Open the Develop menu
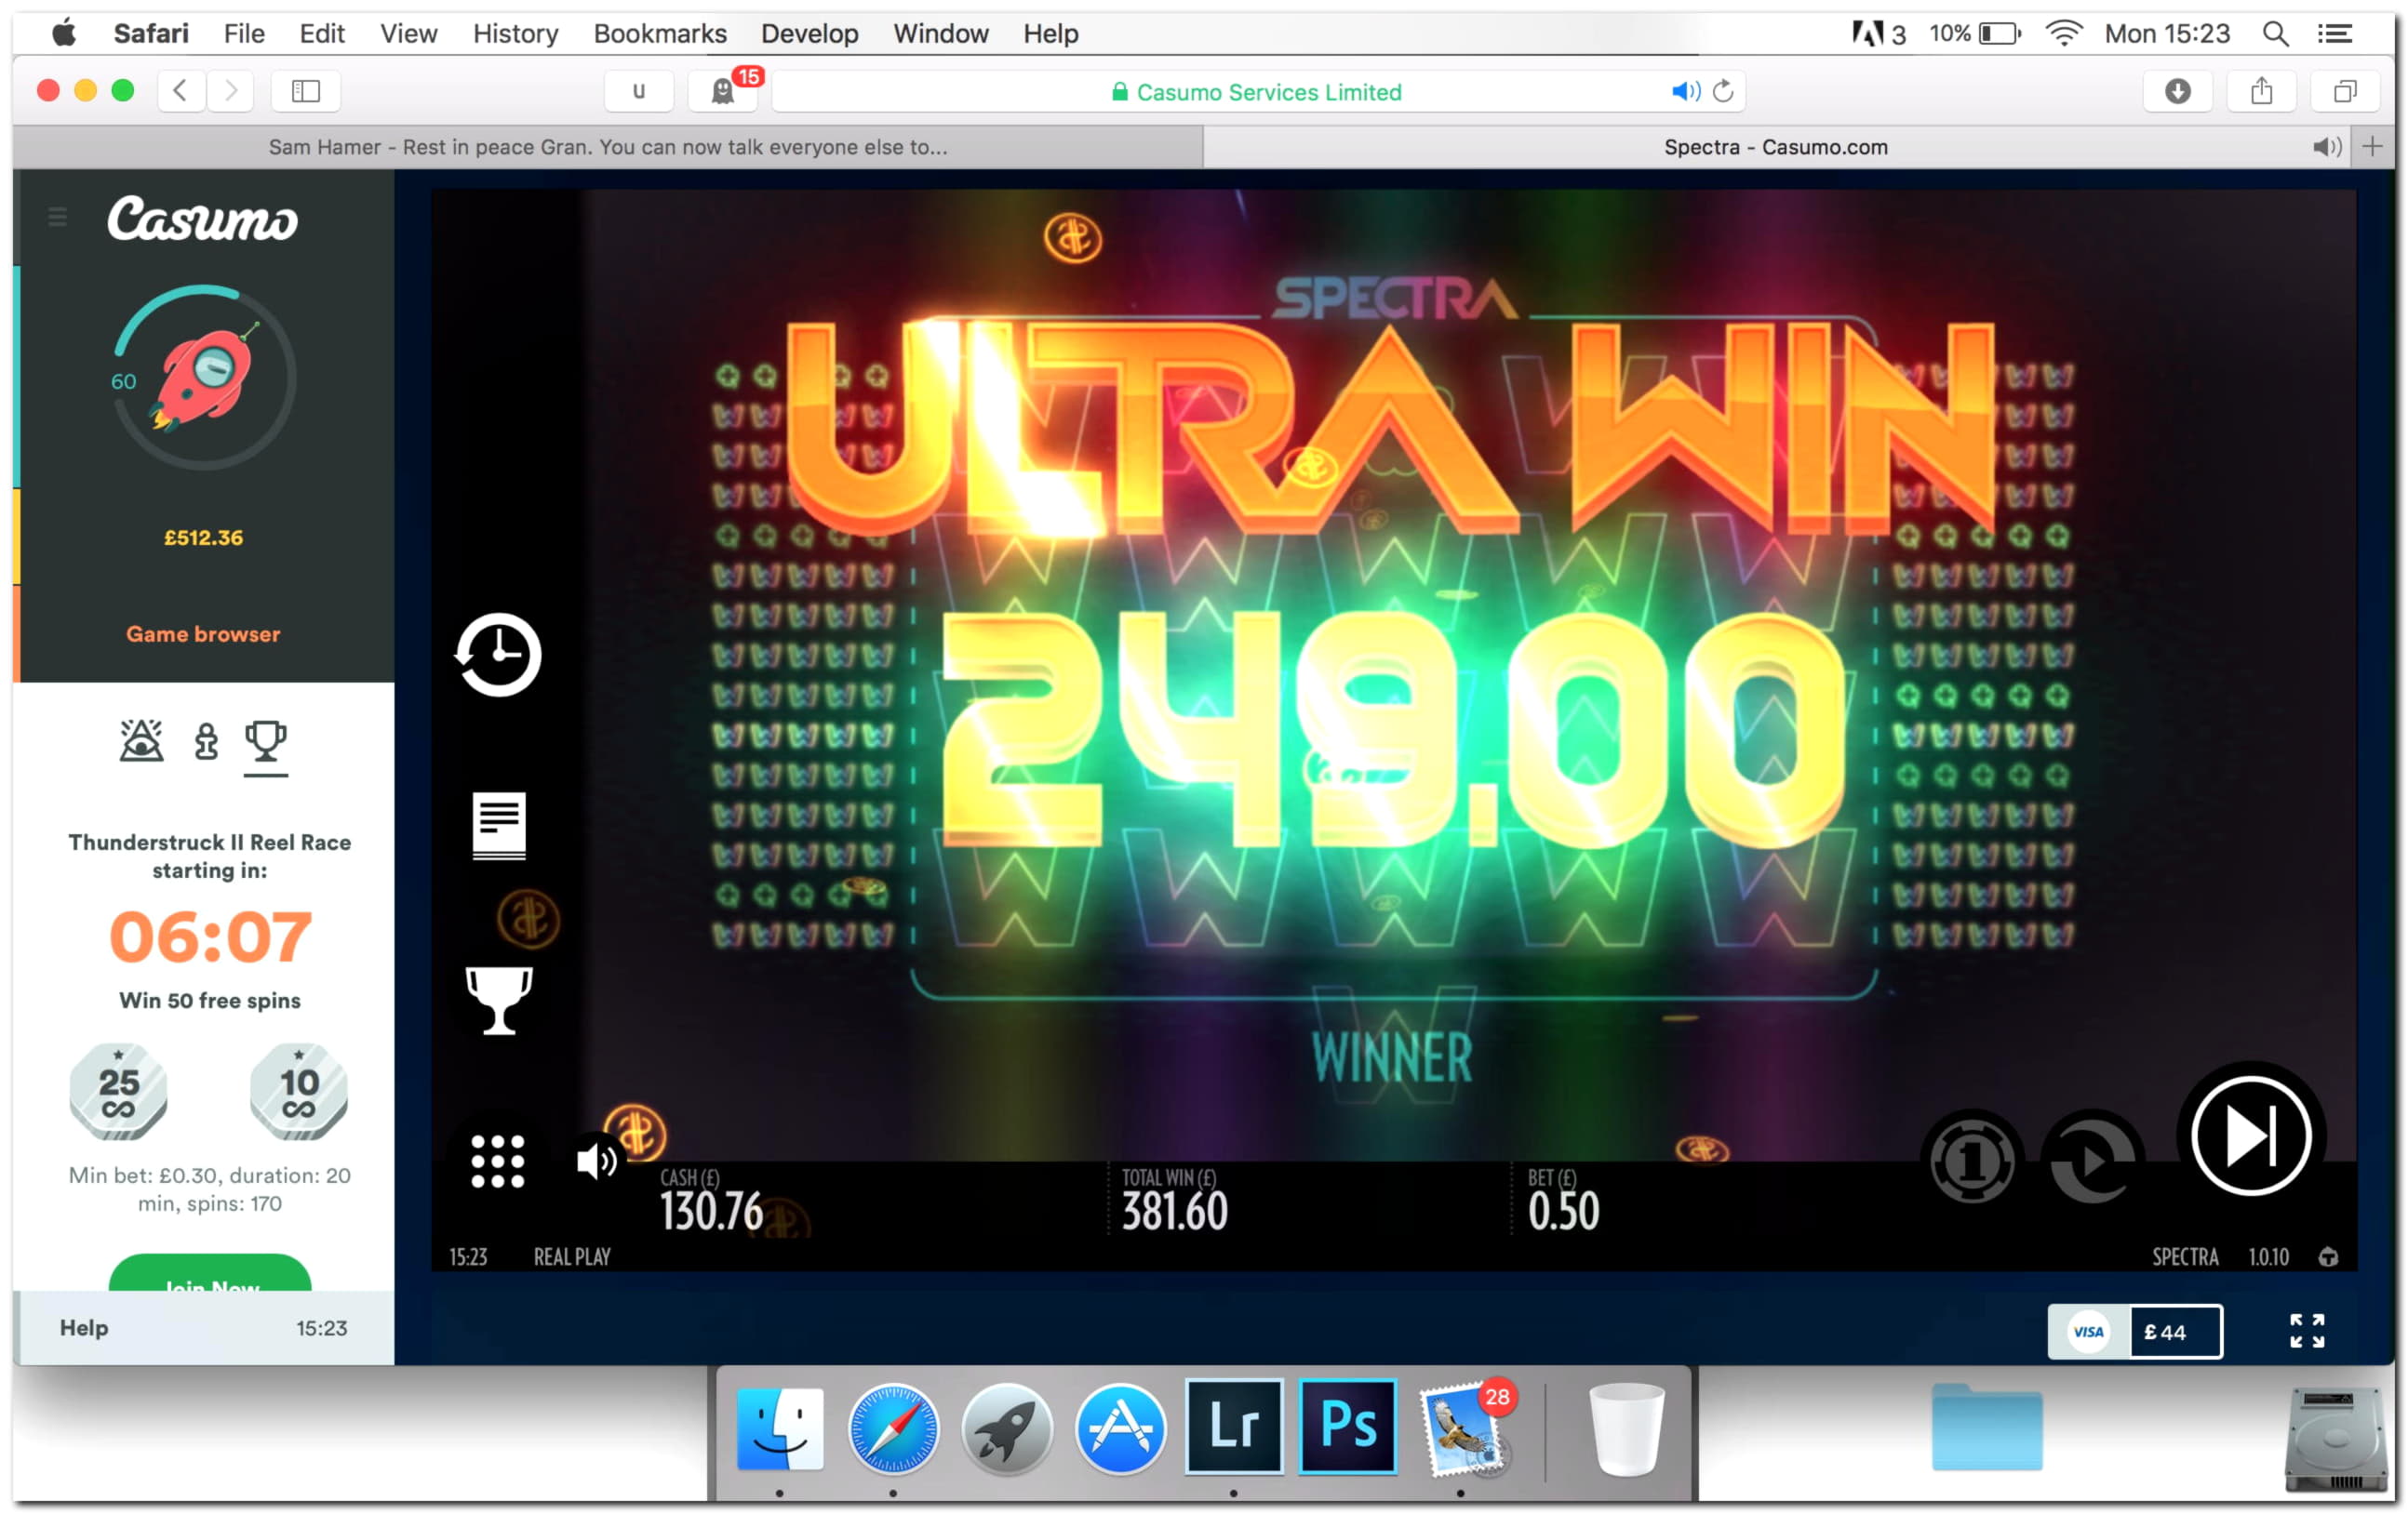 point(809,33)
